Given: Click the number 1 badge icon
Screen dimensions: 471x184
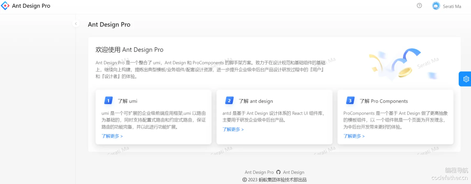Looking at the screenshot, I should (108, 101).
